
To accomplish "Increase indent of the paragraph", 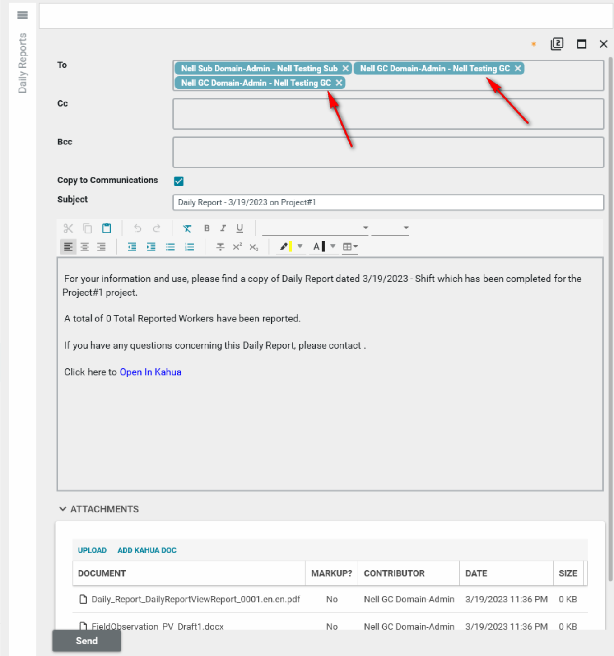I will pos(151,247).
